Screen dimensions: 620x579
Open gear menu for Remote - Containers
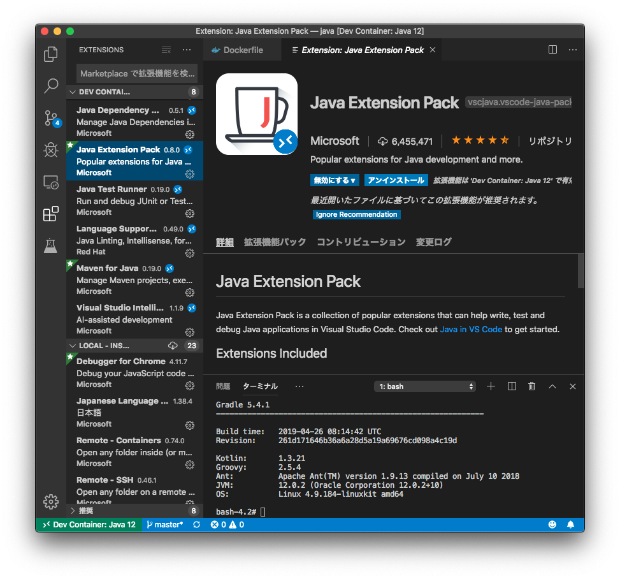pos(190,464)
